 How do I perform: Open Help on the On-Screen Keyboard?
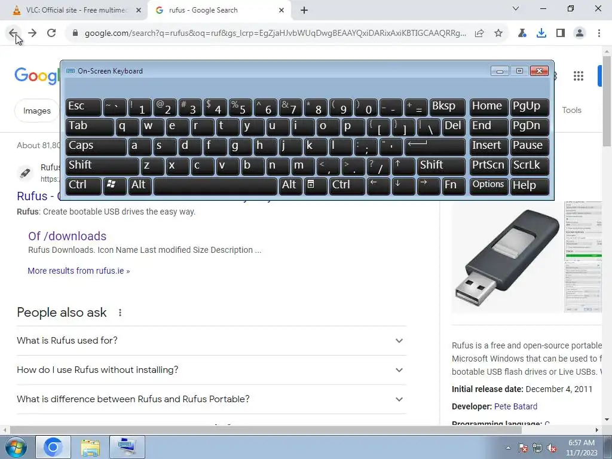pos(530,186)
